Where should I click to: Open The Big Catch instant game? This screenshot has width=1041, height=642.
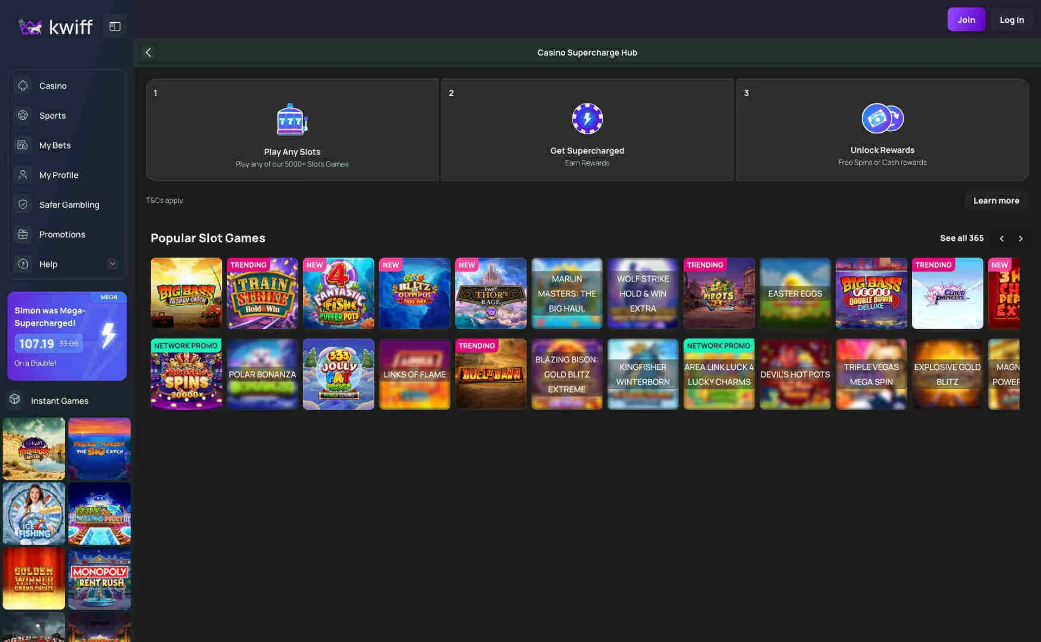click(99, 448)
